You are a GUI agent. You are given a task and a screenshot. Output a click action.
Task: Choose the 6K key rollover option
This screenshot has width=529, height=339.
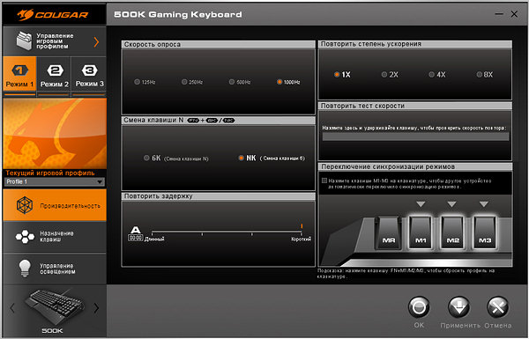pos(146,158)
